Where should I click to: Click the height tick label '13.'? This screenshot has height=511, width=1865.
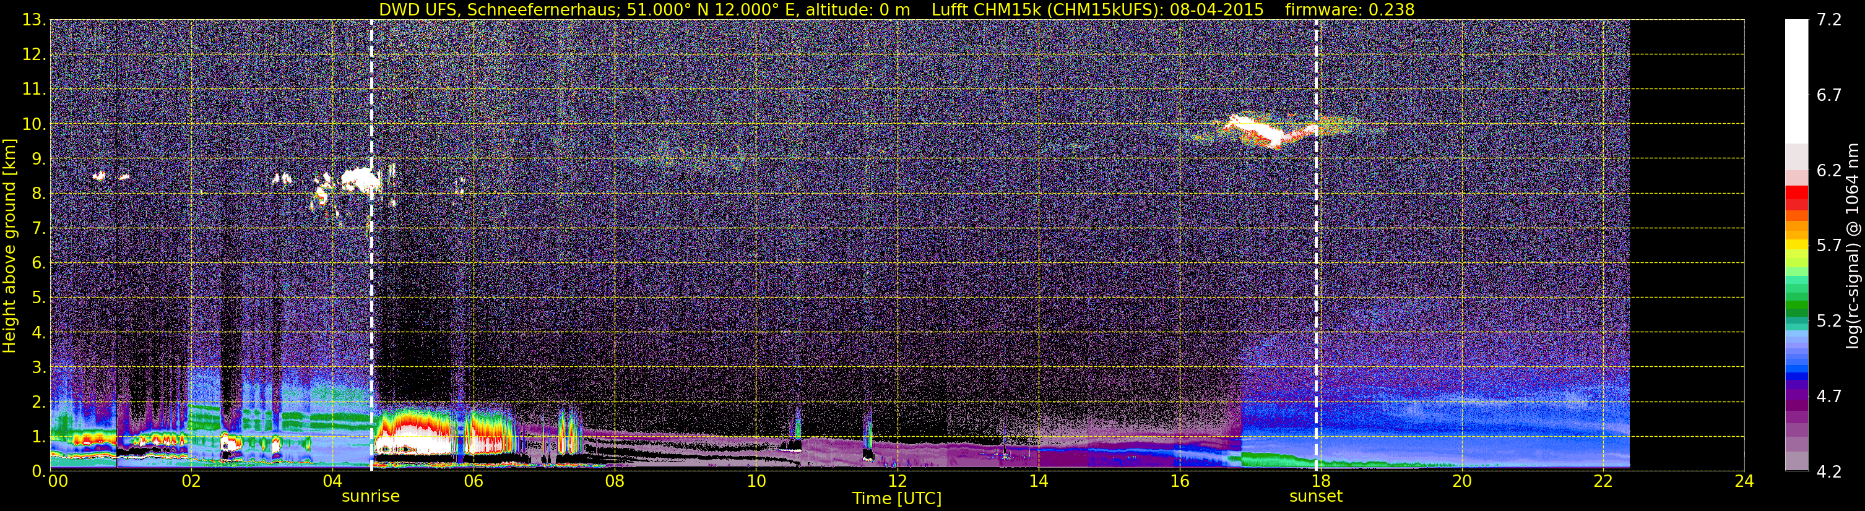pyautogui.click(x=34, y=20)
